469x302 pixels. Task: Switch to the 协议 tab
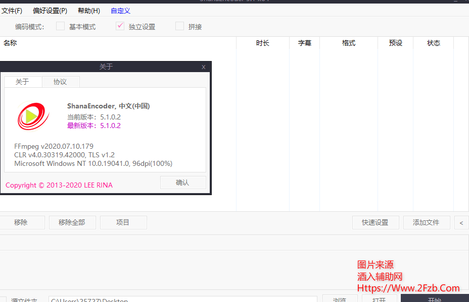point(60,82)
